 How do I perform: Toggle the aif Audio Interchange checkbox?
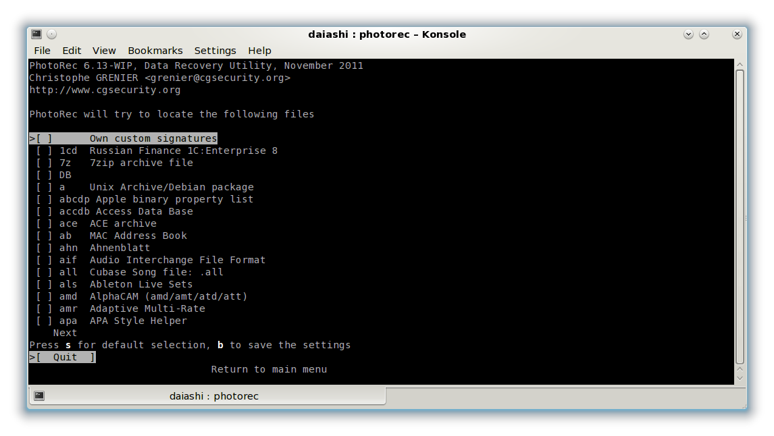pos(44,260)
